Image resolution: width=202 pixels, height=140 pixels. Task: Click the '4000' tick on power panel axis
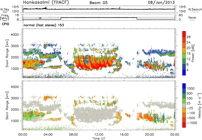click(x=15, y=35)
